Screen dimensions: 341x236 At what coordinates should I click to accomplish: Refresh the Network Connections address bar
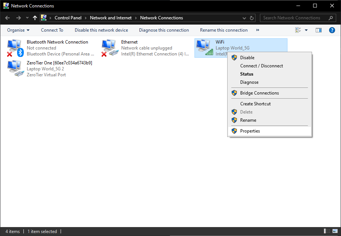coord(252,18)
